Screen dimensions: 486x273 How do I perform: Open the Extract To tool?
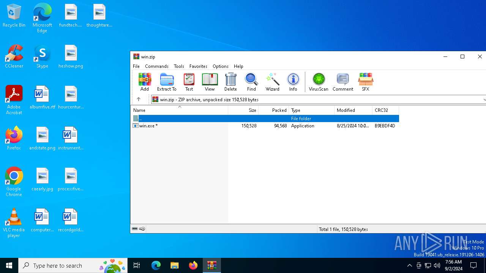pos(167,82)
